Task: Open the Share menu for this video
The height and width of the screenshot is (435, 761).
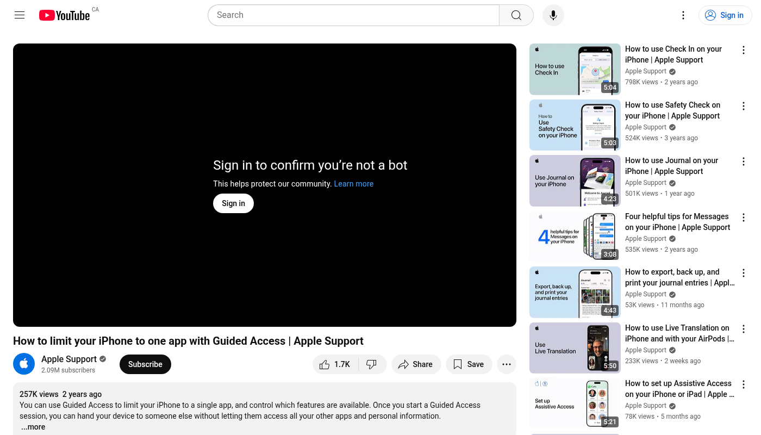Action: [x=415, y=364]
